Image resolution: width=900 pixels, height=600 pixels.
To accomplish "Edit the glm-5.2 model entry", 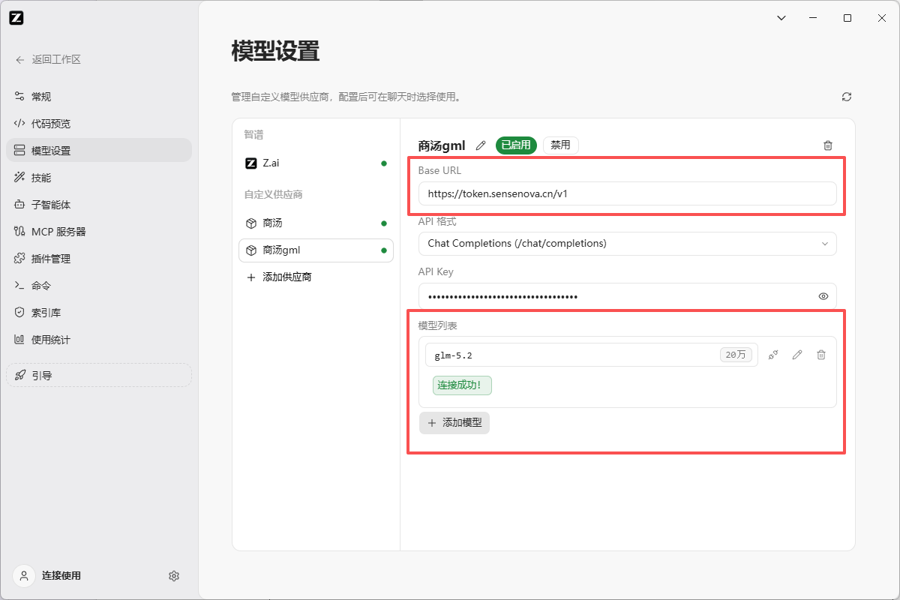I will pos(797,355).
